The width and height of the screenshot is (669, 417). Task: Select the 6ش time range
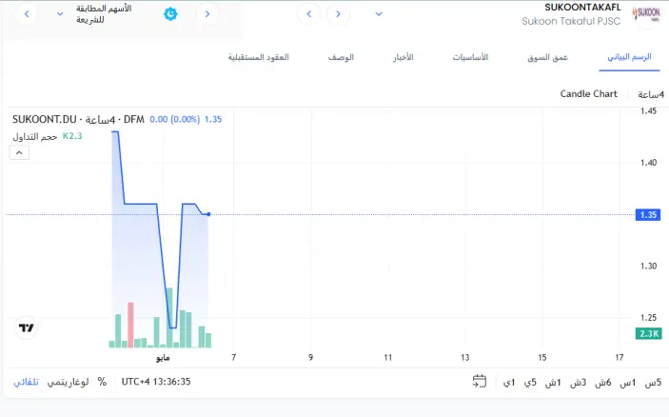pos(603,383)
